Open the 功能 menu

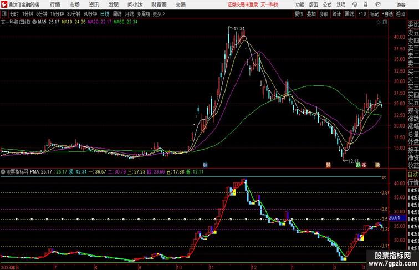(299, 4)
